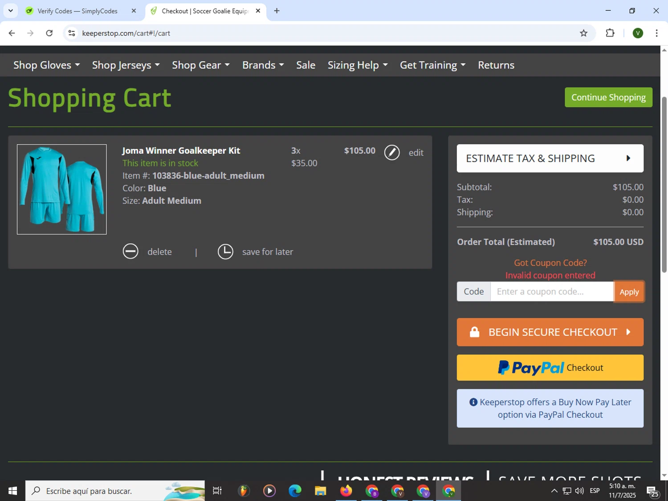
Task: Click the save for later link
Action: pyautogui.click(x=267, y=252)
